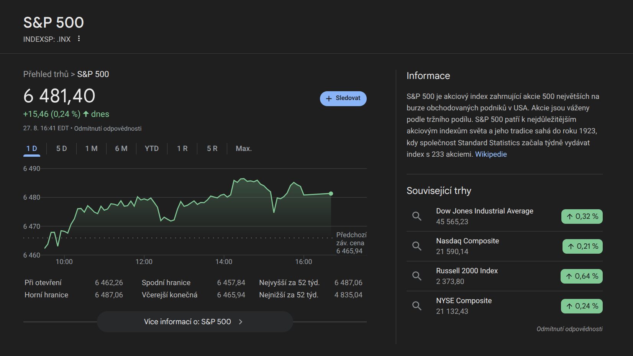This screenshot has width=633, height=356.
Task: Open Odmítnutí odpovědnosti below related markets
Action: (569, 329)
